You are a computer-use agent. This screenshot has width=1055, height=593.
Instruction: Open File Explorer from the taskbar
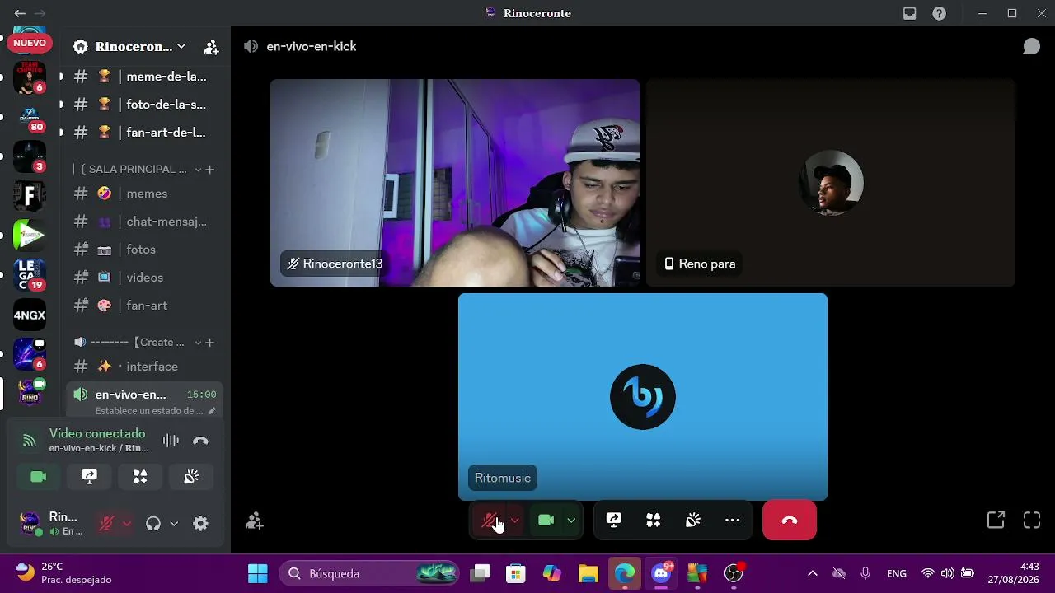[x=588, y=573]
